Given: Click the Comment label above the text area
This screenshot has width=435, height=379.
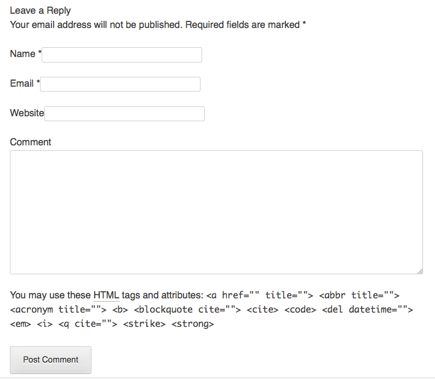Looking at the screenshot, I should (x=31, y=142).
